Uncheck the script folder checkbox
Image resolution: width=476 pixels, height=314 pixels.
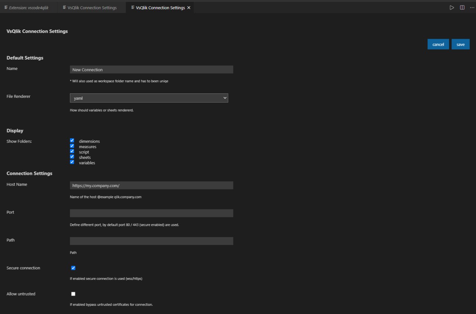tap(72, 151)
